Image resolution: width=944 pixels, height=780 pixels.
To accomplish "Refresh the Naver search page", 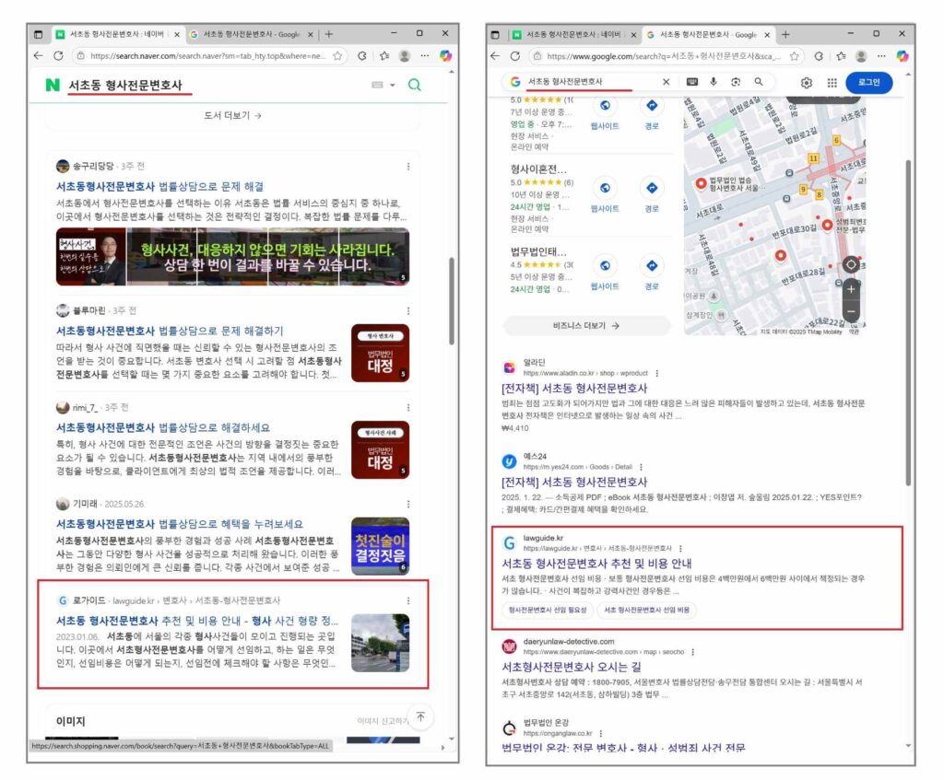I will click(58, 56).
